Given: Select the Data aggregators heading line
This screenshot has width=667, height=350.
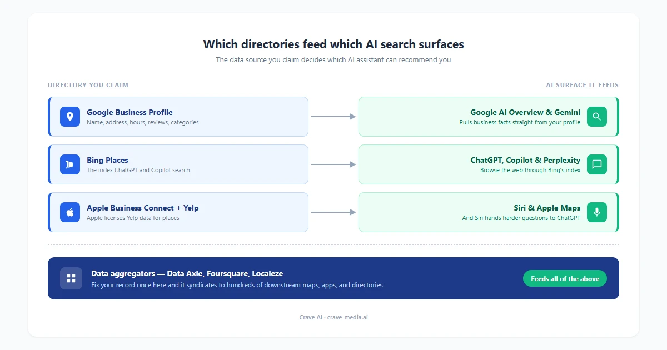Looking at the screenshot, I should 187,273.
